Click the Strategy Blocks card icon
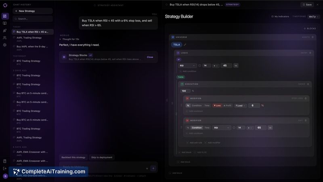 pos(64,57)
